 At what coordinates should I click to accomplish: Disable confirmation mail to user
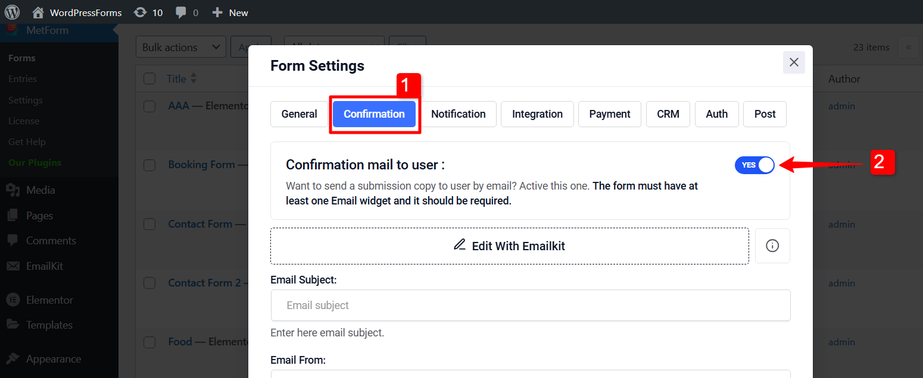click(x=754, y=165)
